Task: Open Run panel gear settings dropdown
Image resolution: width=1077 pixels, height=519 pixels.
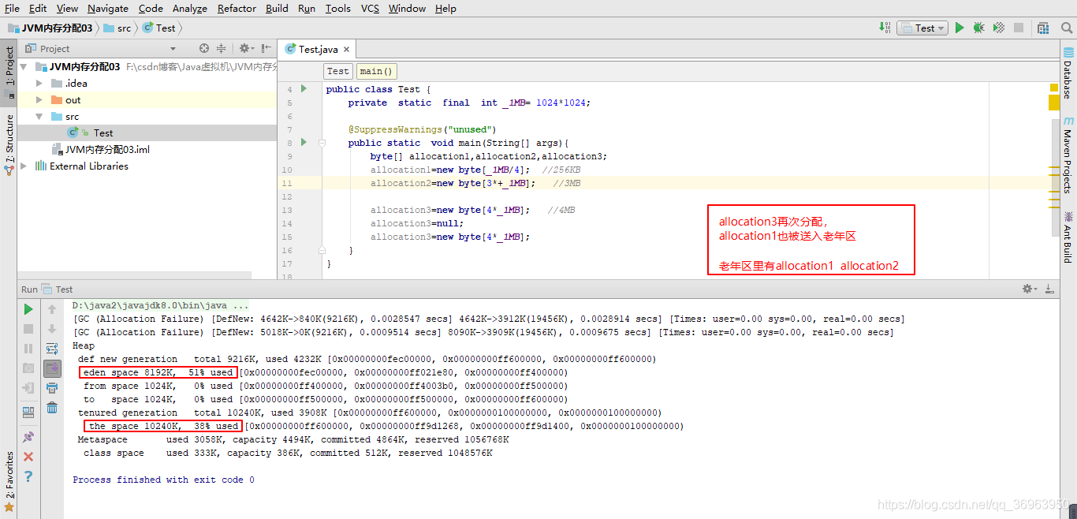Action: click(x=1030, y=289)
